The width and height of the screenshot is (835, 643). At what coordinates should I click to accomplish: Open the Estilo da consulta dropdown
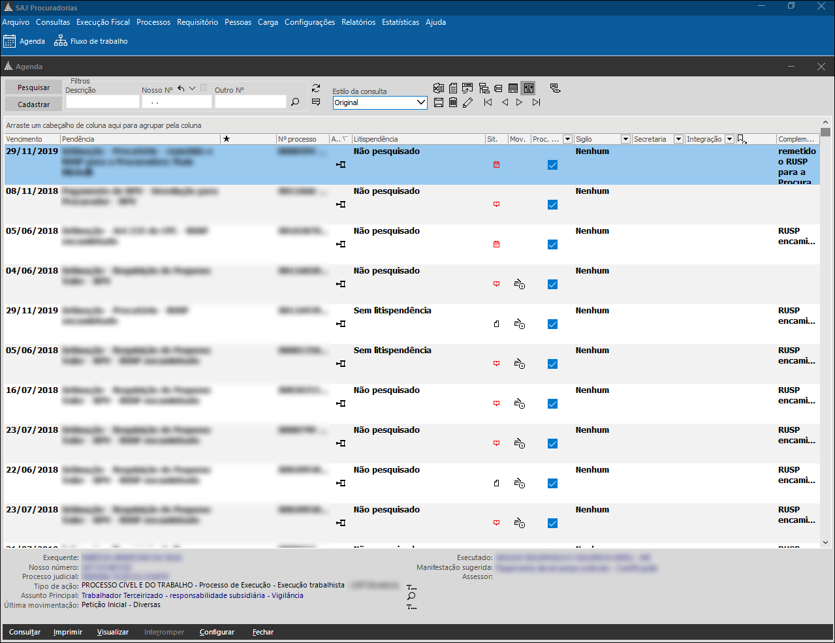[x=420, y=102]
